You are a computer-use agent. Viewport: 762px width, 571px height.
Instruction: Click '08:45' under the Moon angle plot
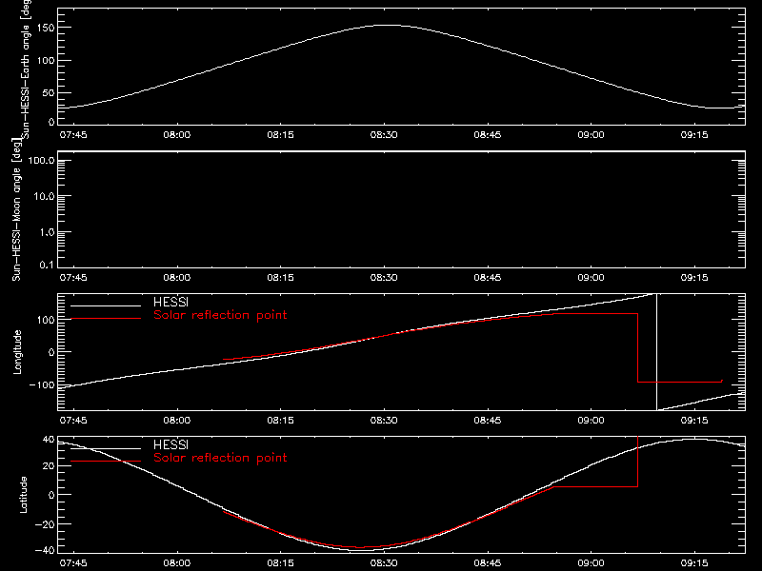[488, 278]
